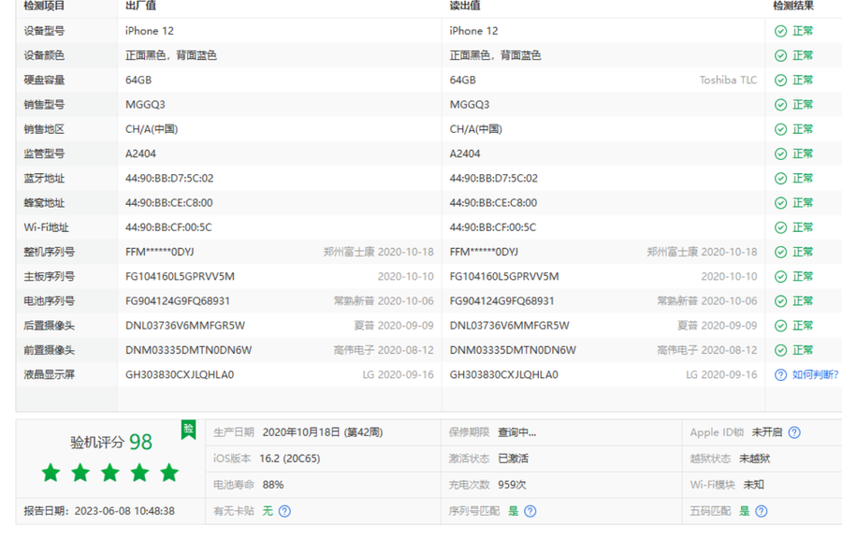This screenshot has width=842, height=540.
Task: Click the green check icon in 蓝牙地址 row
Action: coord(781,179)
